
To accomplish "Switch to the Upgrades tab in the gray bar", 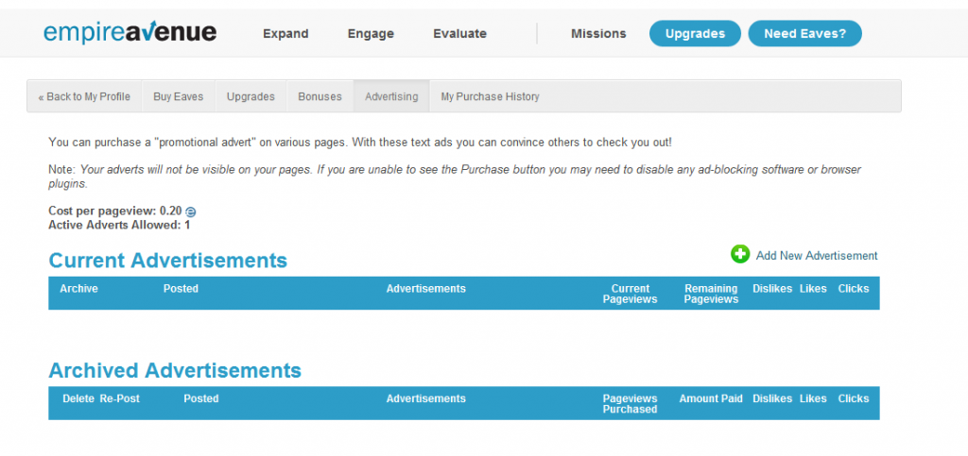I will click(x=251, y=96).
